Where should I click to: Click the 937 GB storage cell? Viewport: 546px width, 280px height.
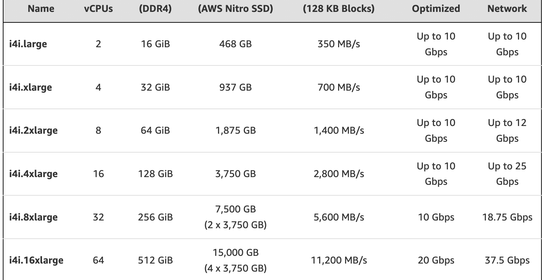click(x=236, y=87)
